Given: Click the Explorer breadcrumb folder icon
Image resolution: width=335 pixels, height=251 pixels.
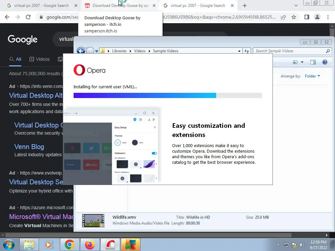Looking at the screenshot, I should [102, 51].
